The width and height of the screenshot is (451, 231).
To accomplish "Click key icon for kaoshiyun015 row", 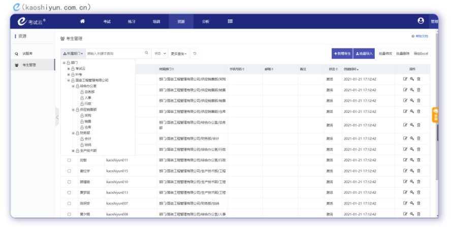I will (x=412, y=171).
